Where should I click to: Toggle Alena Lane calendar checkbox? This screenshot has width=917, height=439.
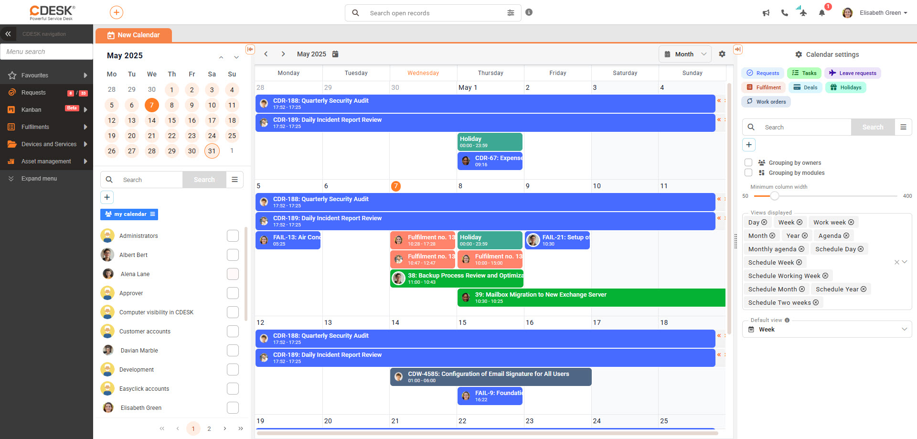233,274
